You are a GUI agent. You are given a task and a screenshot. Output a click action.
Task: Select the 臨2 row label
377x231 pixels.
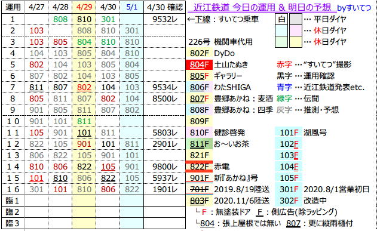(x=13, y=212)
